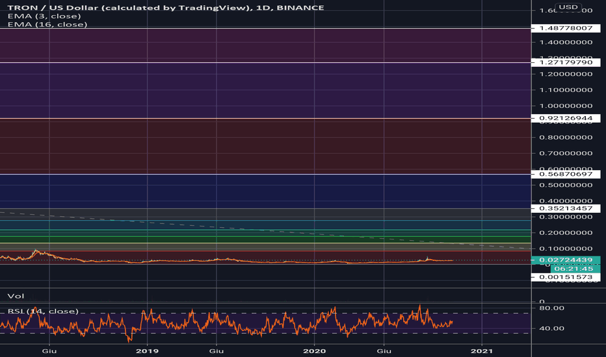Click the 2020 time axis marker
This screenshot has width=606, height=357.
315,351
